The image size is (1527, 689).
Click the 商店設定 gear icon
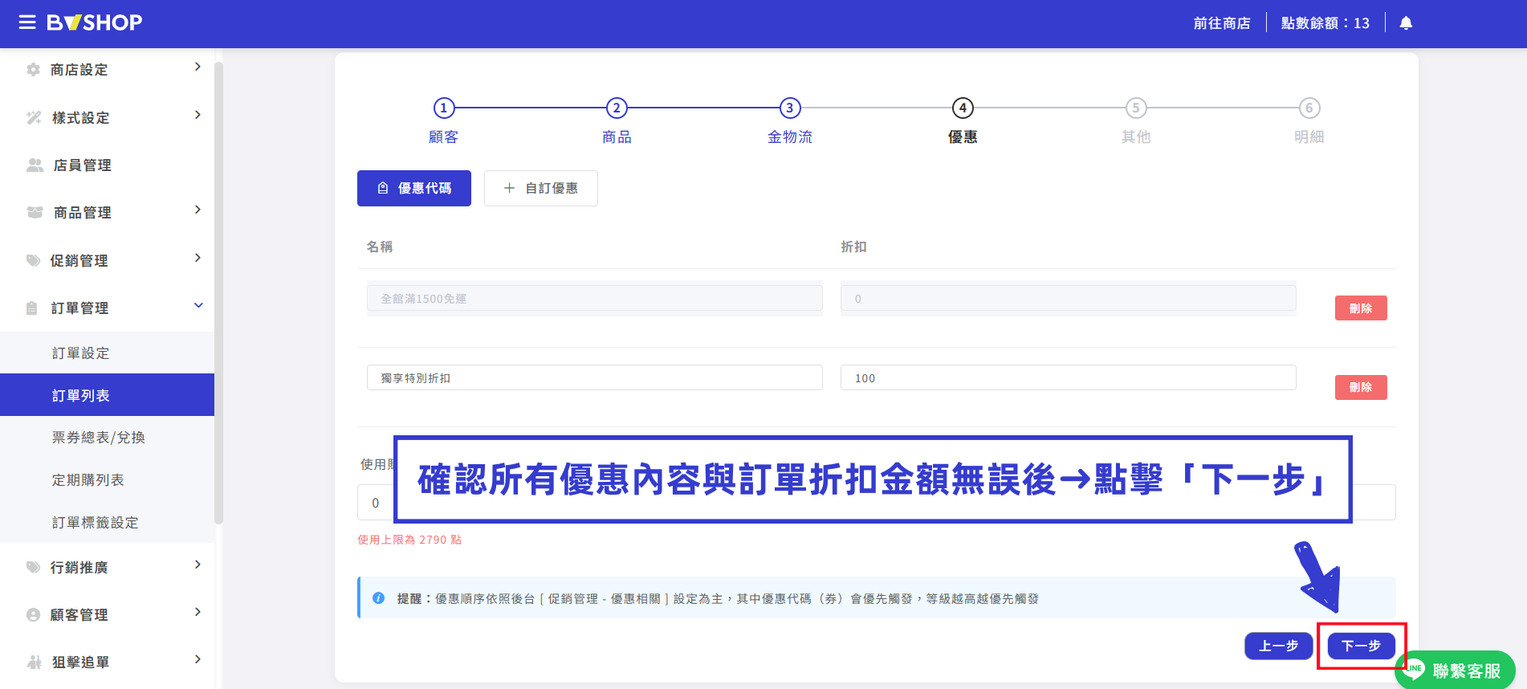coord(33,70)
